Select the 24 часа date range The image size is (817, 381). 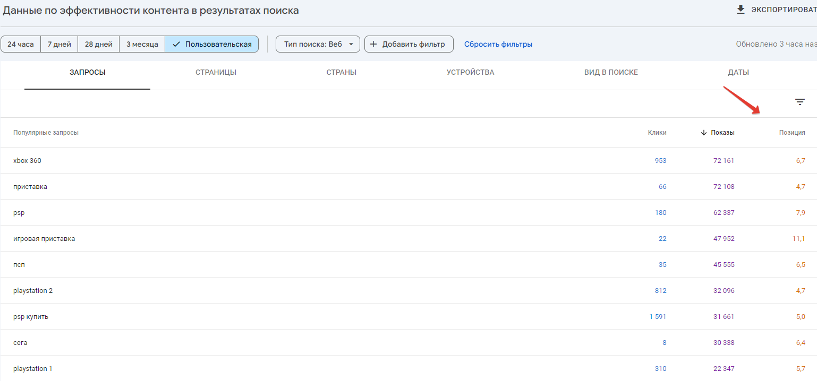(x=21, y=44)
